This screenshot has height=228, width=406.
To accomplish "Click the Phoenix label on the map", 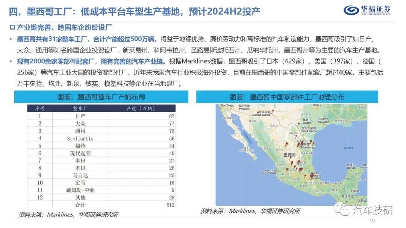I will [x=244, y=109].
